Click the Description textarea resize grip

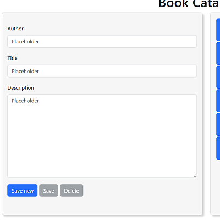pos(195,175)
